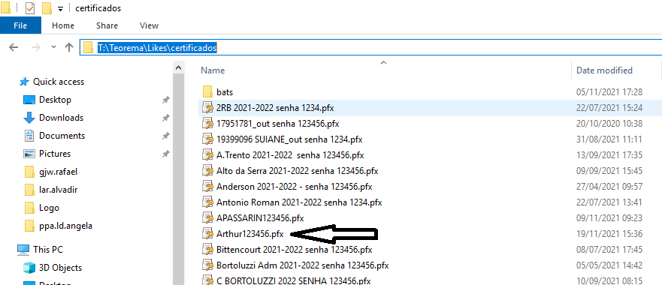Open the Logo folder shortcut
The width and height of the screenshot is (662, 285).
click(x=49, y=208)
